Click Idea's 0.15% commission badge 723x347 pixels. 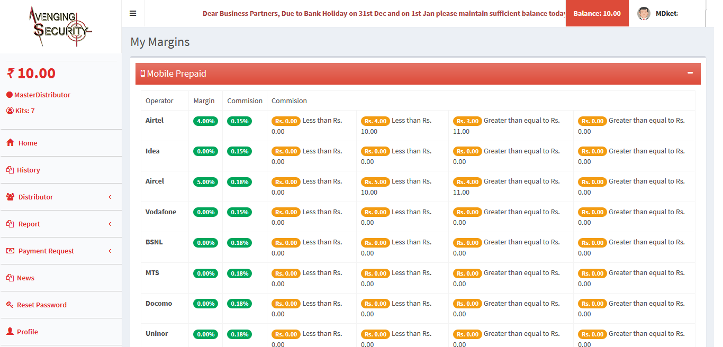click(x=239, y=151)
